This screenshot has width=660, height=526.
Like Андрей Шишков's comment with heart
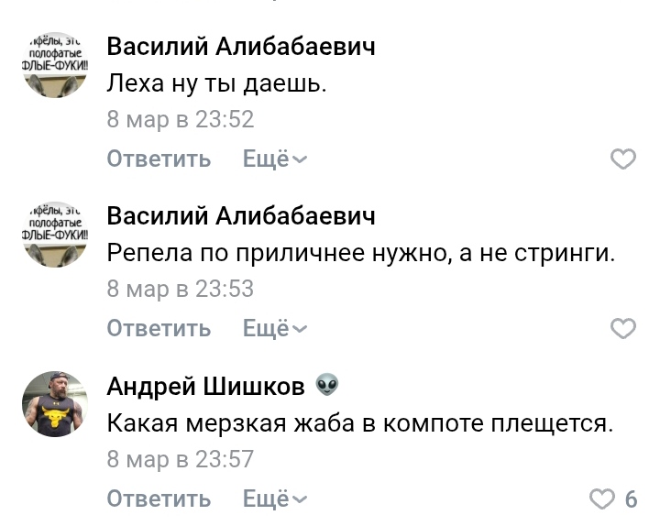coord(601,499)
